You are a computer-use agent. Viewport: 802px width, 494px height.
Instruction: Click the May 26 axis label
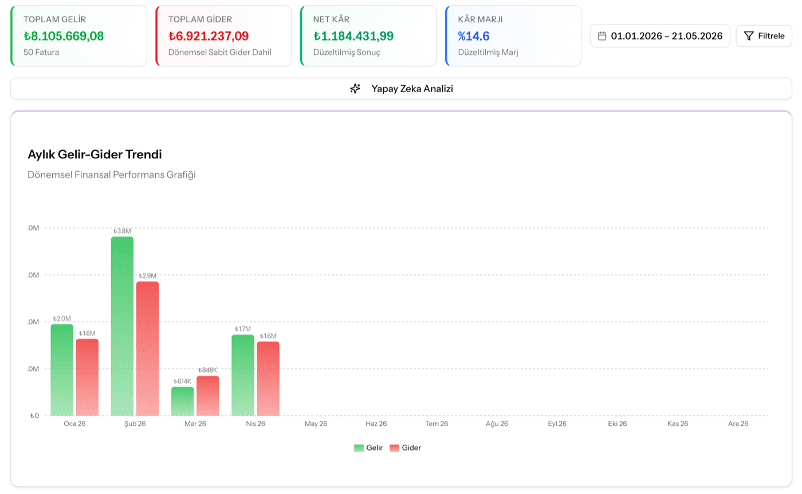(x=316, y=424)
